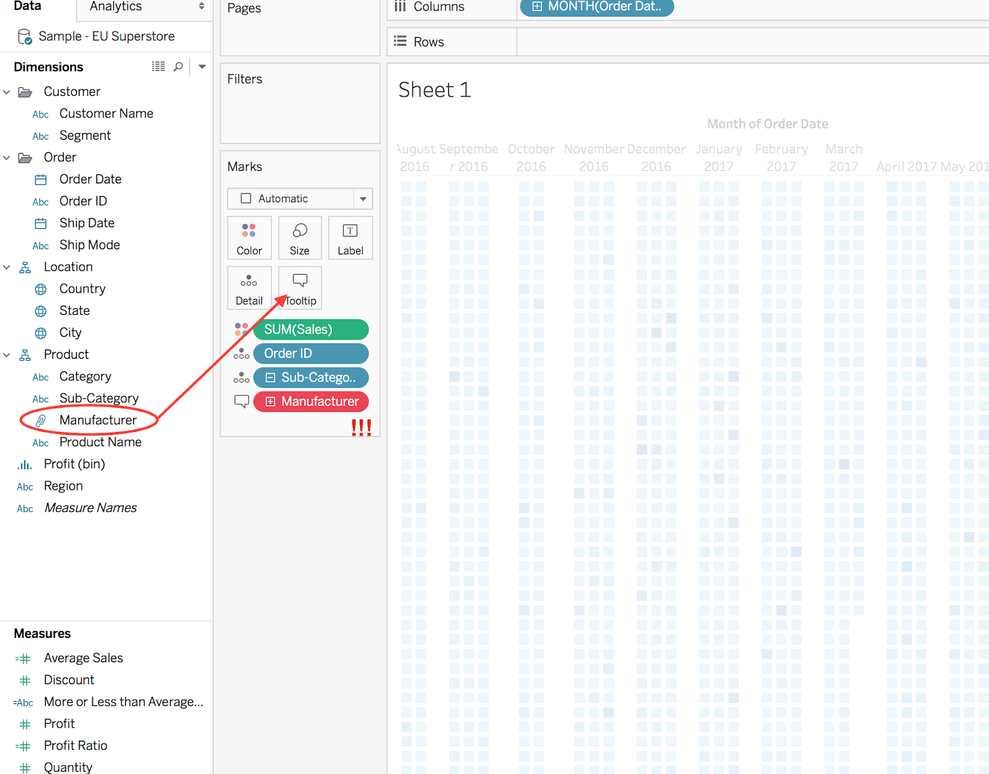Click the calculated field icon beside Profit Ratio

pyautogui.click(x=23, y=746)
